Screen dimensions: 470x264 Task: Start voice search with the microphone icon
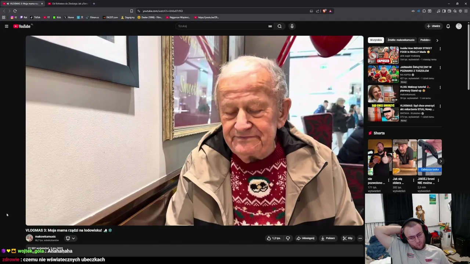click(x=292, y=26)
